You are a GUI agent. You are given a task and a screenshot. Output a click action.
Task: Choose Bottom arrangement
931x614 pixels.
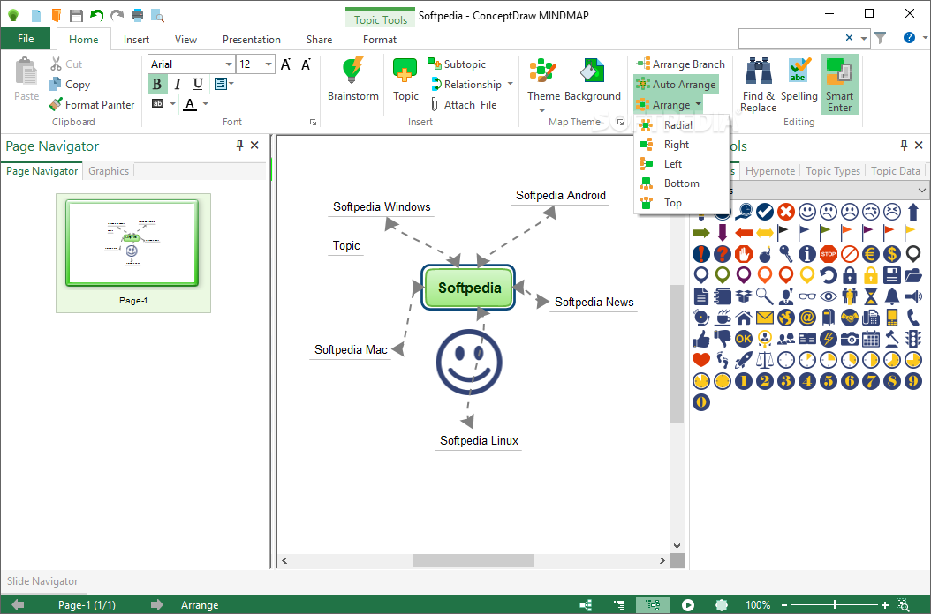(x=681, y=183)
